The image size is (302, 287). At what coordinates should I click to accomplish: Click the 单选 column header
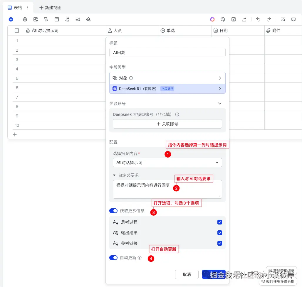(x=185, y=31)
